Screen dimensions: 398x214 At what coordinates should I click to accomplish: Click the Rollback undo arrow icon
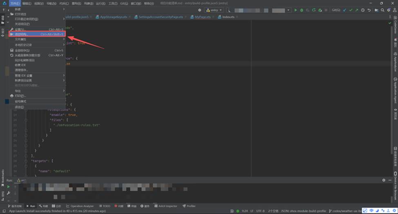click(x=369, y=10)
